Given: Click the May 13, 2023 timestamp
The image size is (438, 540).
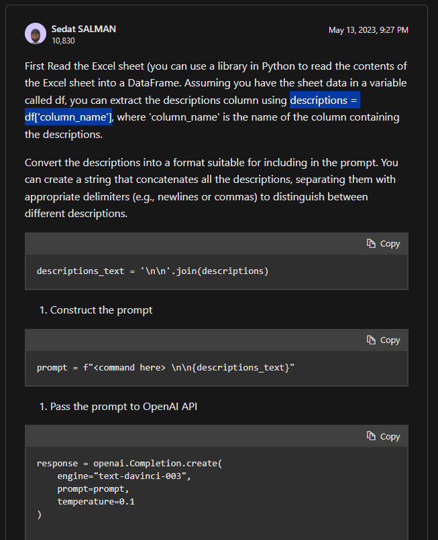Looking at the screenshot, I should (368, 30).
